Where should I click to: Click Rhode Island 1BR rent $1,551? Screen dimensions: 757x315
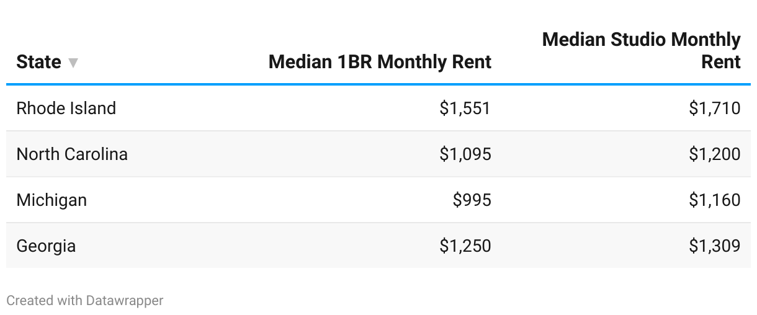pos(465,108)
